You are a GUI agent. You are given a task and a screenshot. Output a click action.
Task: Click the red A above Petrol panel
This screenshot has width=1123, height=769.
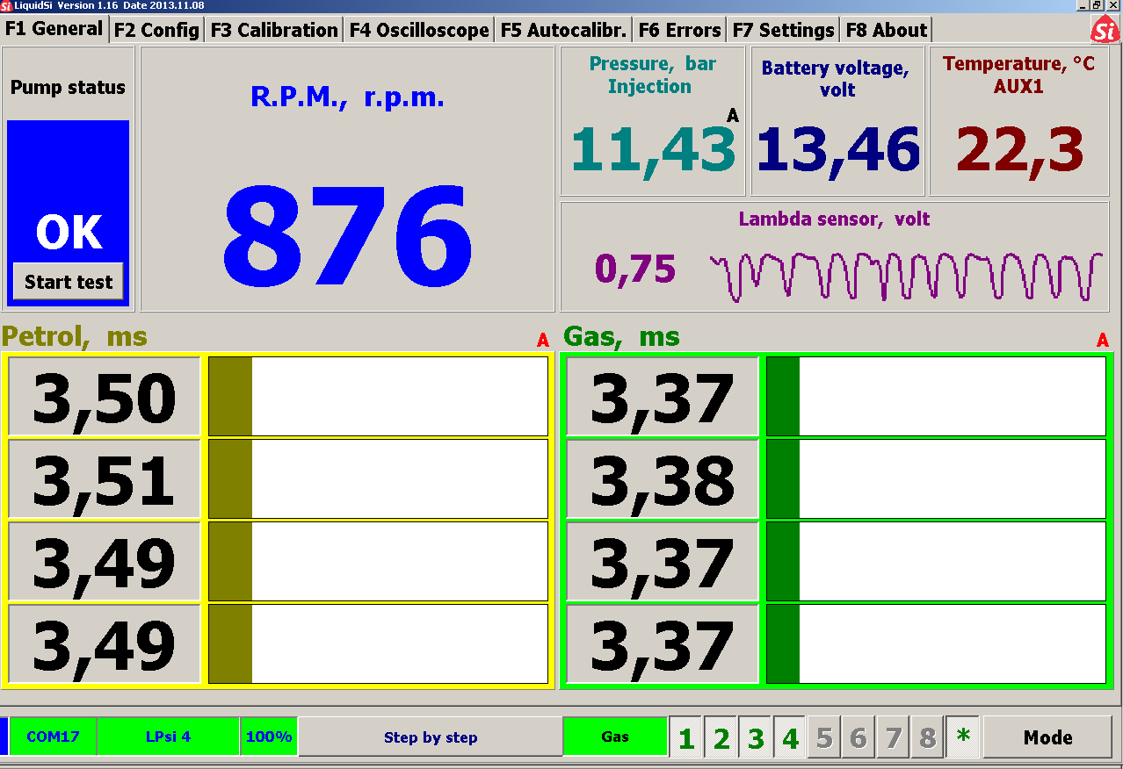(x=543, y=341)
